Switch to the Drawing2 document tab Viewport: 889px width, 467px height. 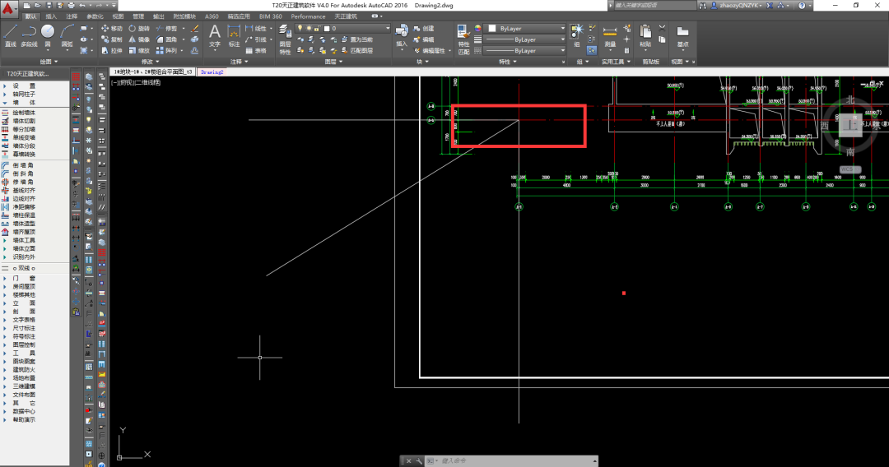click(212, 72)
